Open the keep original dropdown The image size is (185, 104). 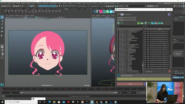point(126,20)
